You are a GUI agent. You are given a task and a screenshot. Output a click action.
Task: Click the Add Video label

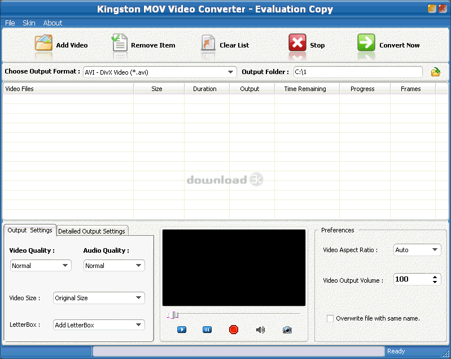coord(72,45)
